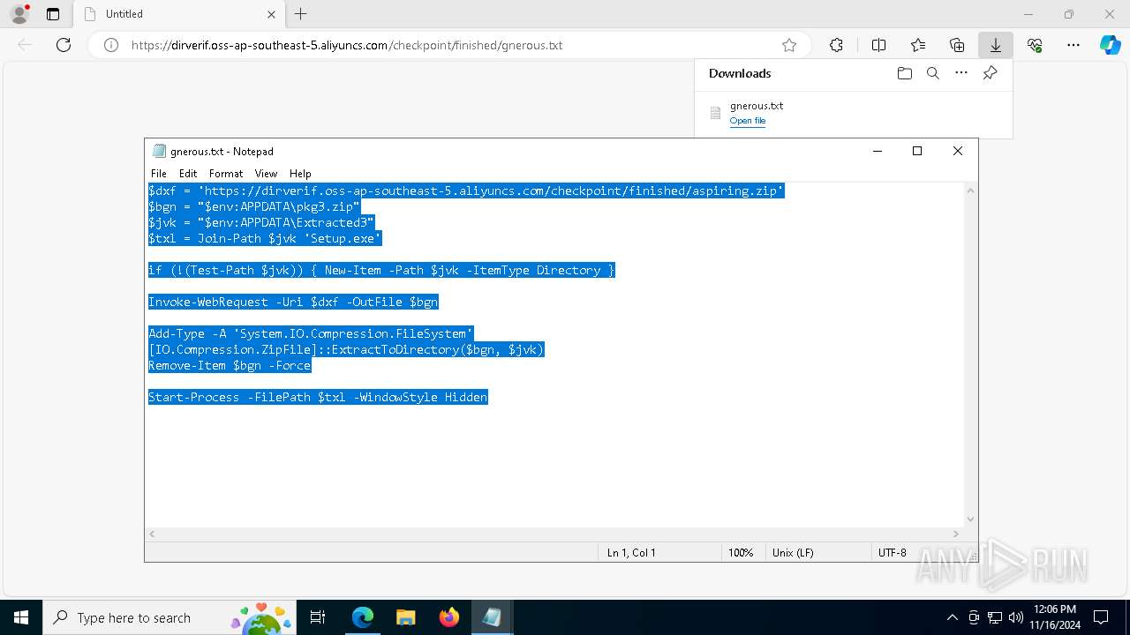Minimize the Notepad window
This screenshot has height=635, width=1130.
(878, 151)
